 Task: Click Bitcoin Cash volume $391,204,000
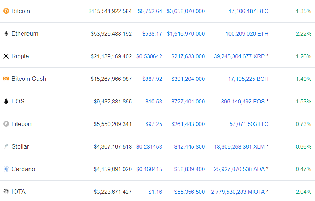pos(188,79)
